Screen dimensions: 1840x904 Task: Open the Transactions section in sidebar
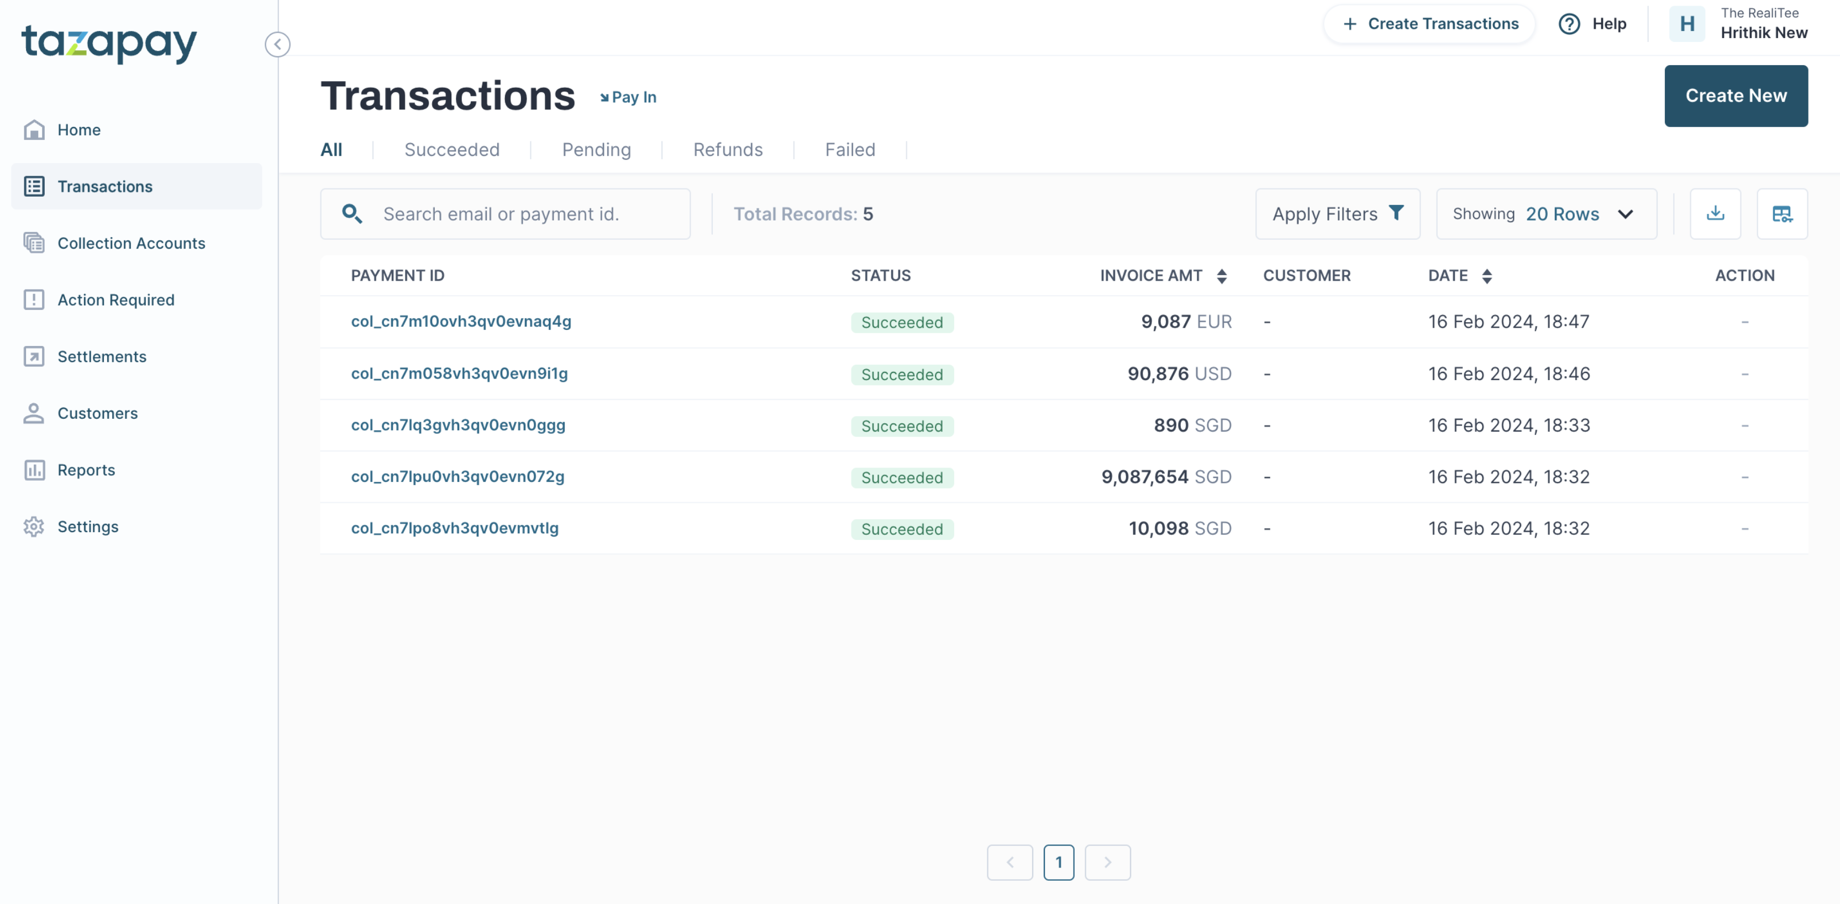pos(105,186)
